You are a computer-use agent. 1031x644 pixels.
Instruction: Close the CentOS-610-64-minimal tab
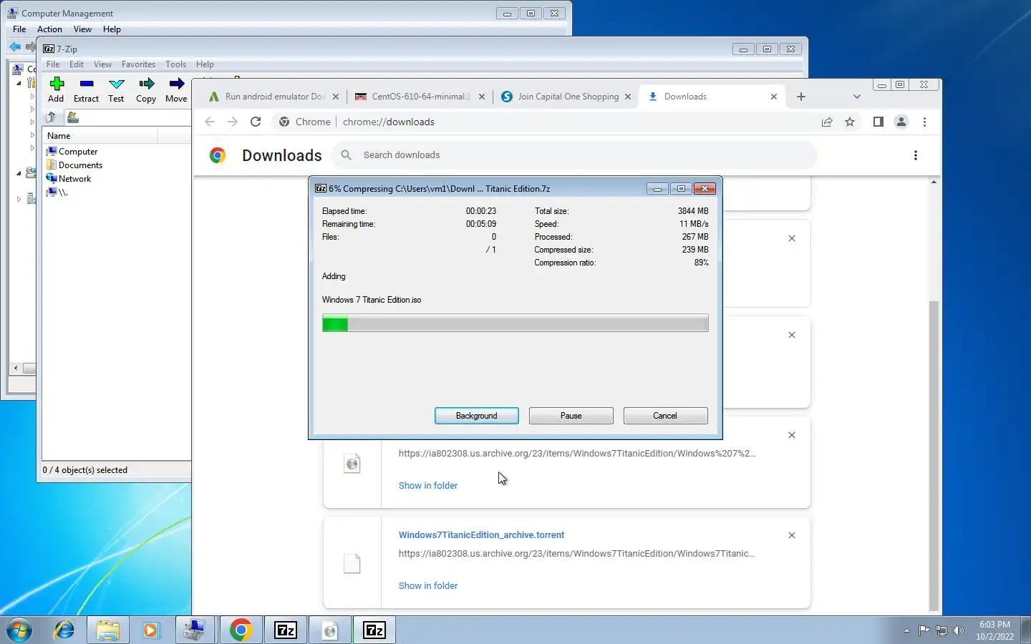pyautogui.click(x=482, y=97)
